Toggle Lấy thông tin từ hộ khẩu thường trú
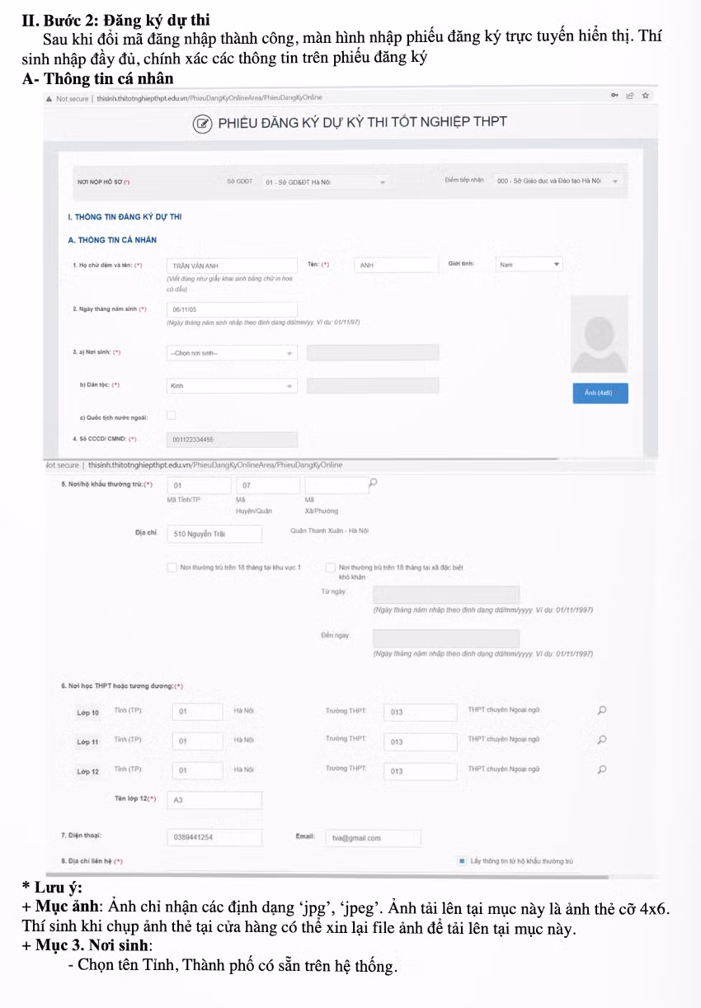Viewport: 701px width, 1008px height. [462, 861]
